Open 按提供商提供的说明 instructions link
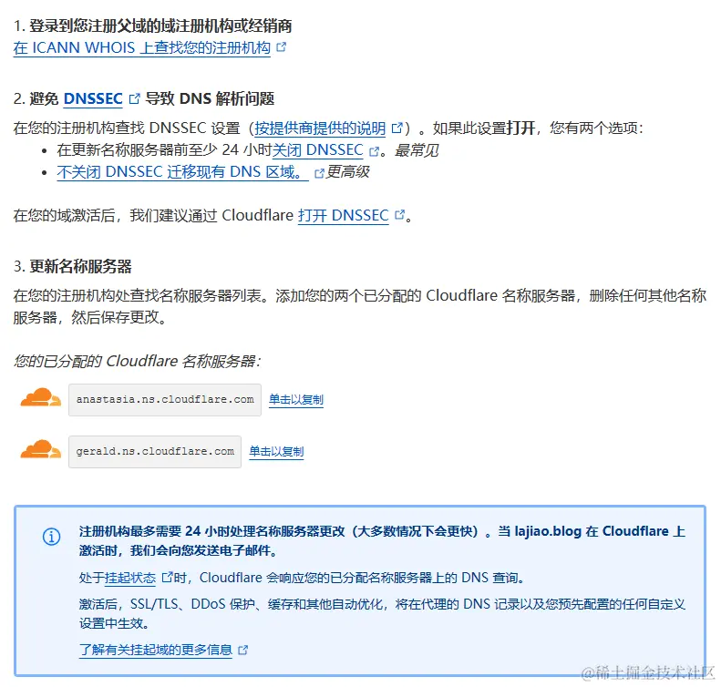This screenshot has height=687, width=721. [320, 128]
